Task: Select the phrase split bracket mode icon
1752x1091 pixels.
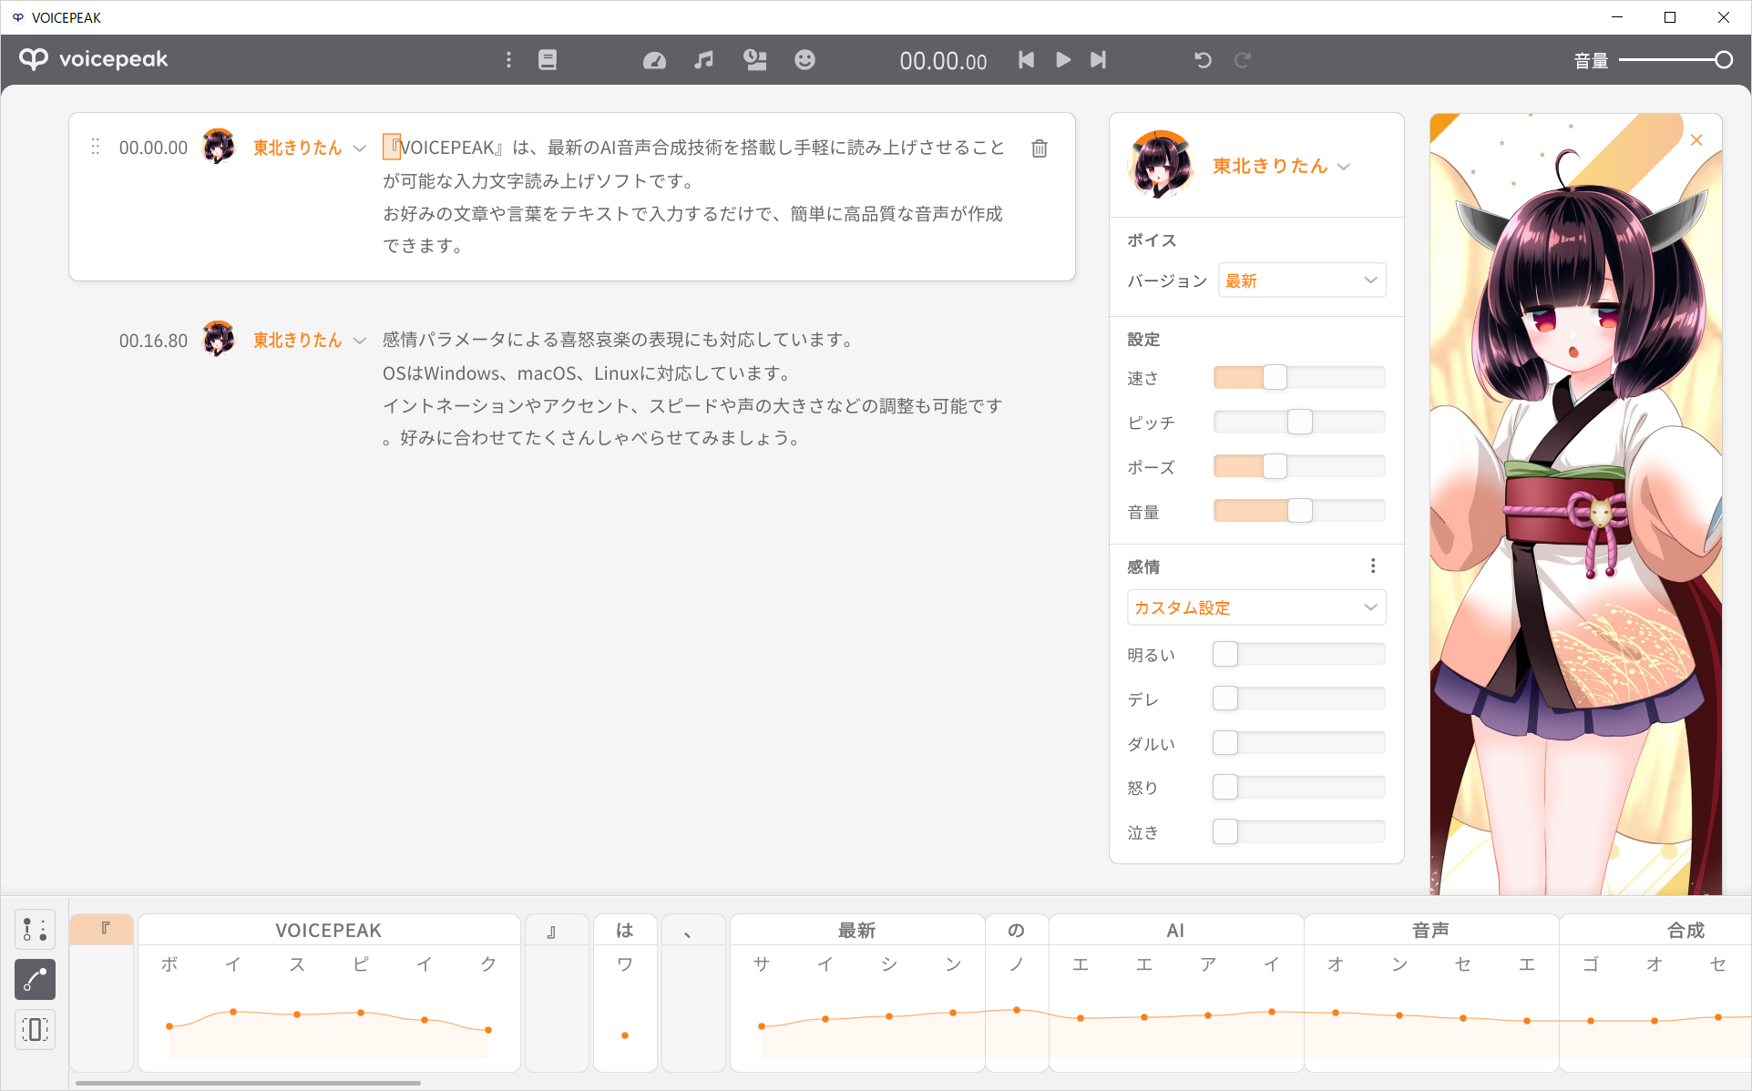Action: (x=36, y=1030)
